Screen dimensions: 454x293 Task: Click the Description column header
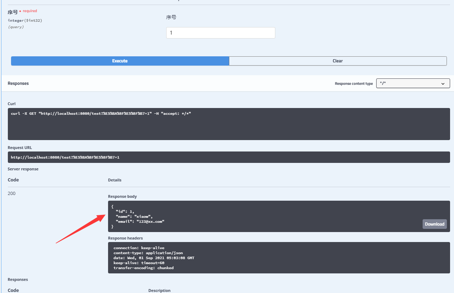[159, 291]
